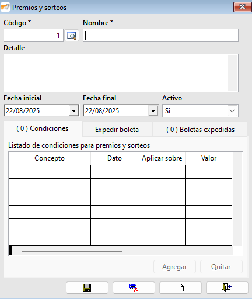Switch to the Boletas expedidas tab
Screen dimensions: 252x299
tap(200, 130)
